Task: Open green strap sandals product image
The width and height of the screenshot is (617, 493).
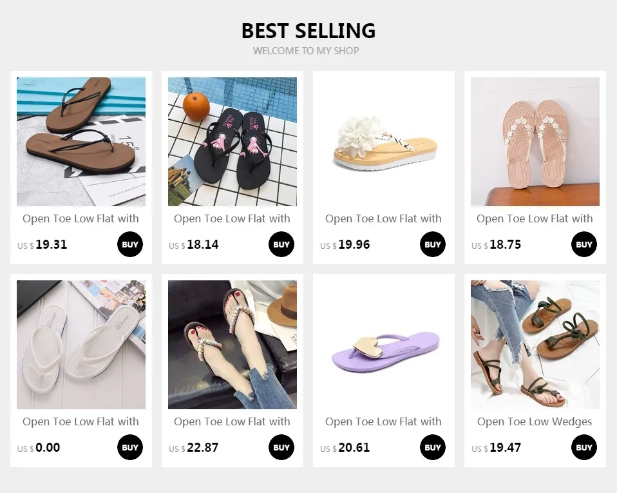Action: (535, 345)
